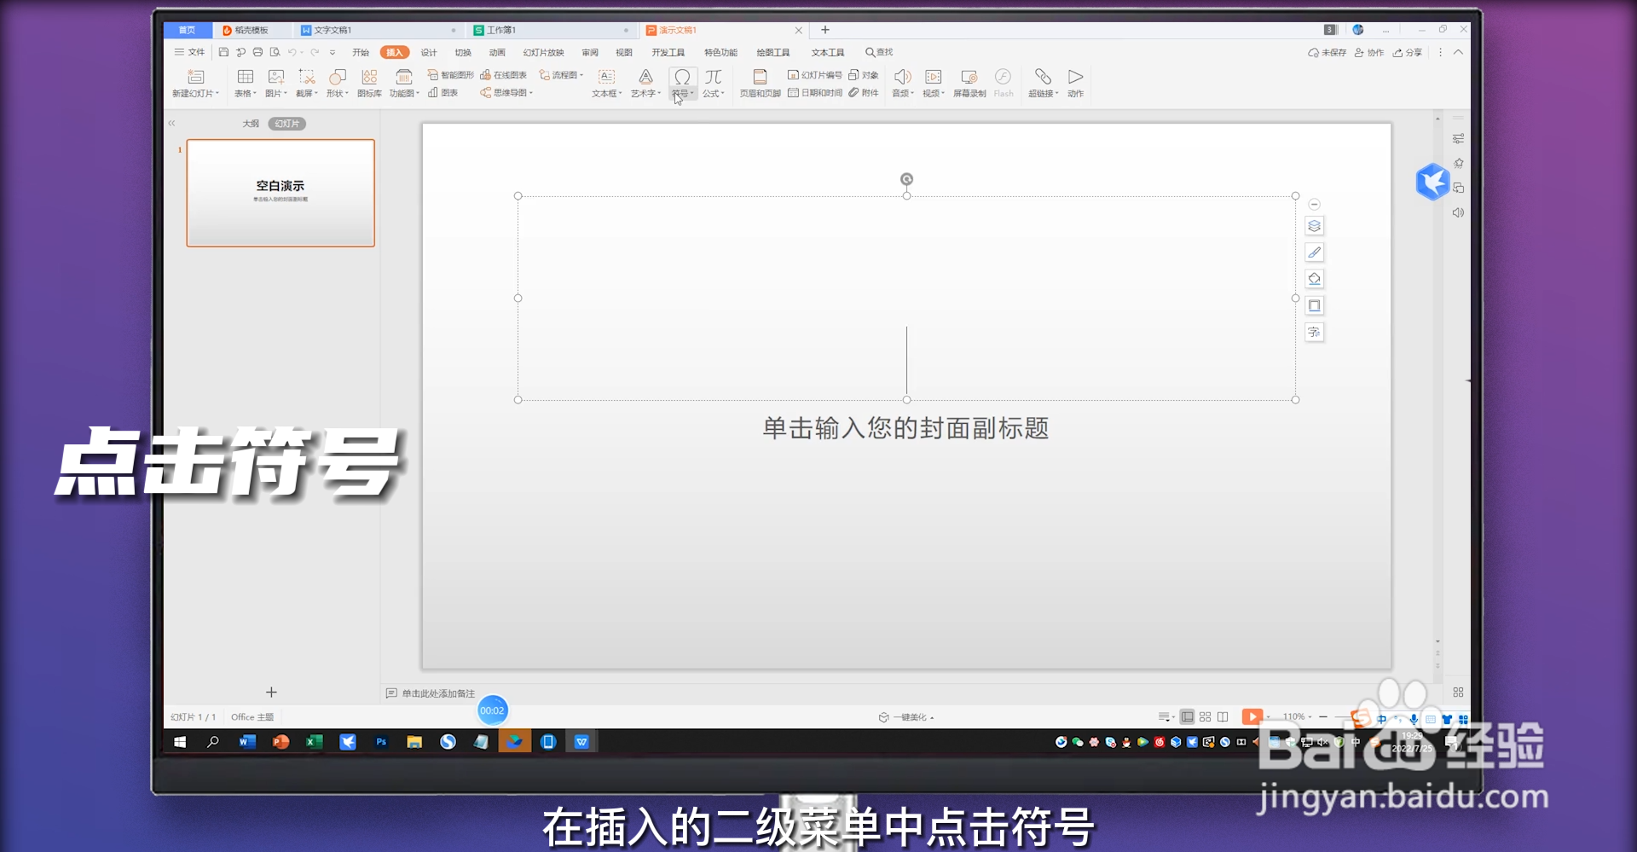Viewport: 1637px width, 852px height.
Task: Insert a new slide with 新建幻灯片
Action: pyautogui.click(x=195, y=83)
